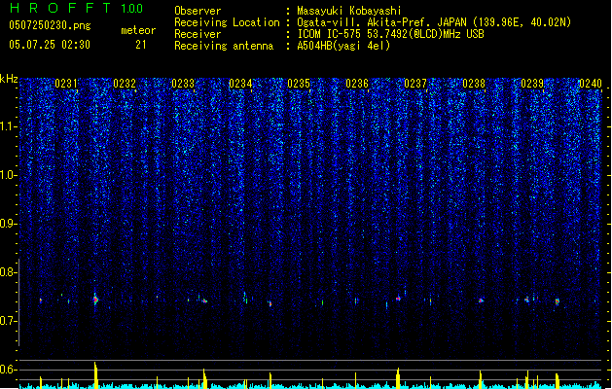
Task: Click the 0.8 kHz axis label
Action: coord(9,272)
